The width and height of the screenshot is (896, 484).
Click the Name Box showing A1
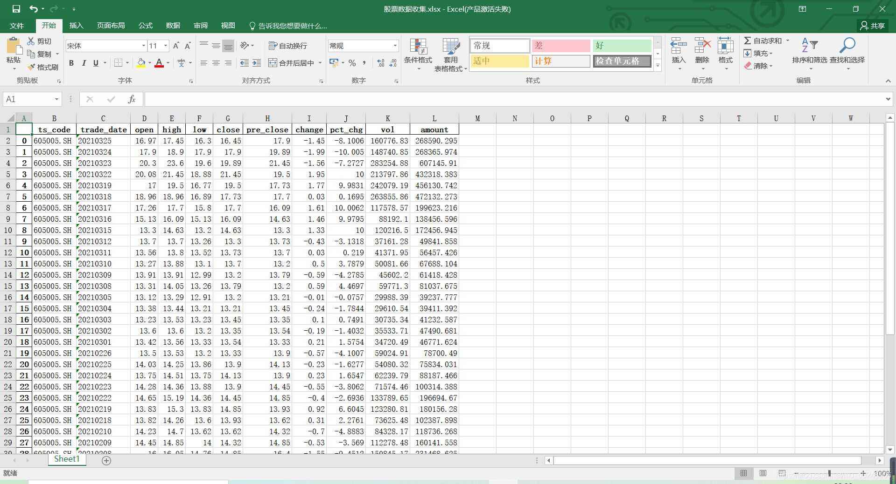27,99
